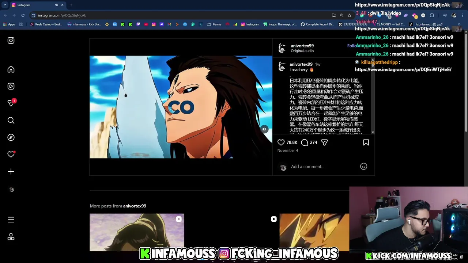This screenshot has width=468, height=263.
Task: Open the Twitch bookmark icon
Action: pyautogui.click(x=138, y=24)
